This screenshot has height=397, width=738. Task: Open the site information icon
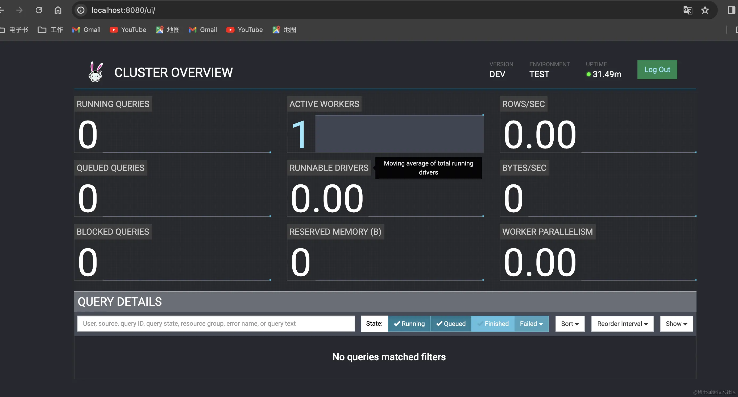click(x=81, y=10)
